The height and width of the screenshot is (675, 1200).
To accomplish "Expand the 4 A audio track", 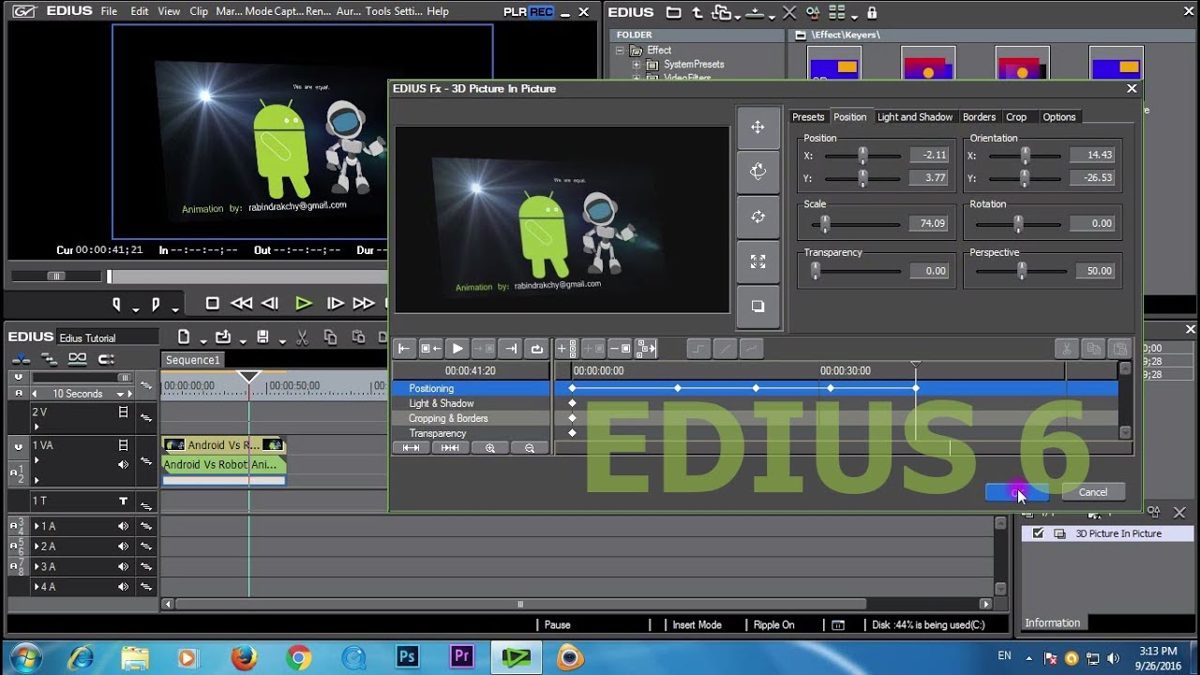I will (37, 587).
